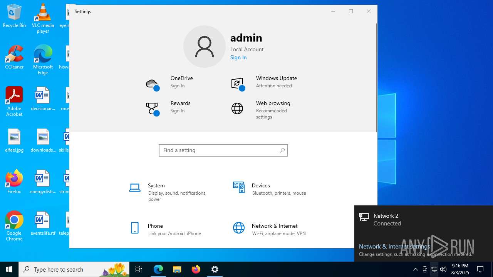493x277 pixels.
Task: Select the energydistr... Word document on desktop
Action: click(43, 182)
